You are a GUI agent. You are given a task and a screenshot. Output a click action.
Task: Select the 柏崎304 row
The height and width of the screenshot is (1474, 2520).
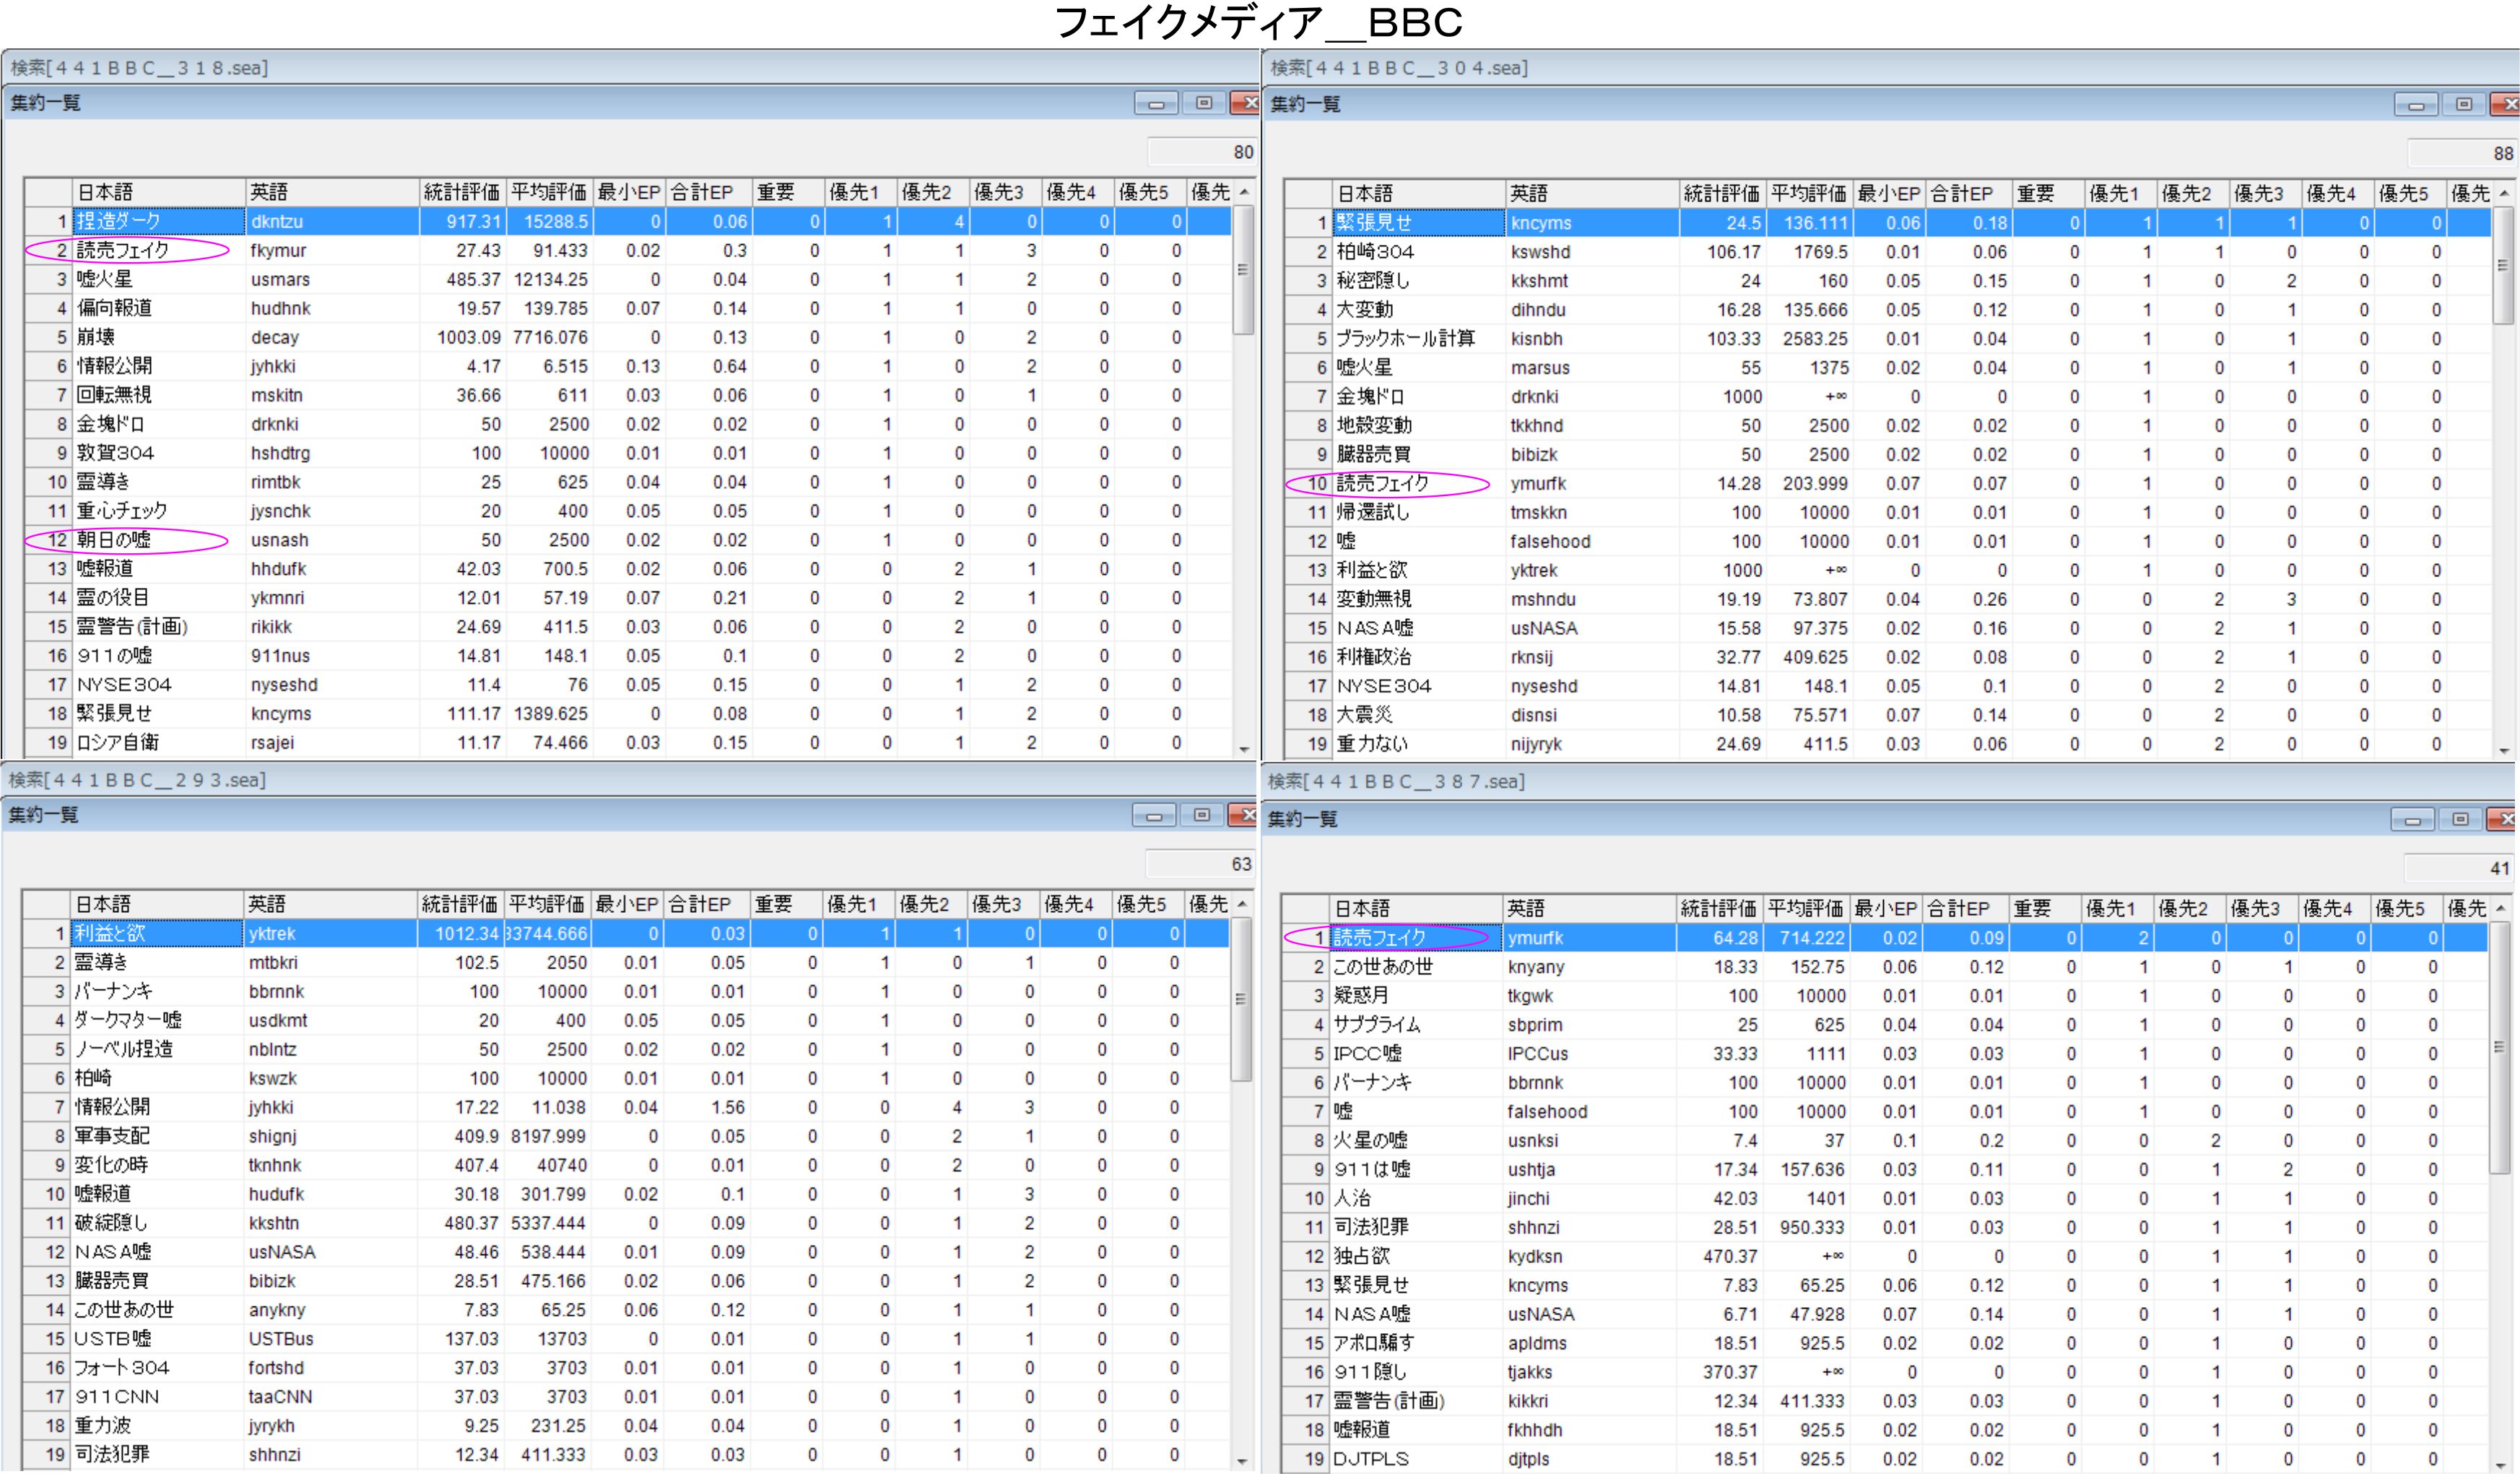[1376, 252]
